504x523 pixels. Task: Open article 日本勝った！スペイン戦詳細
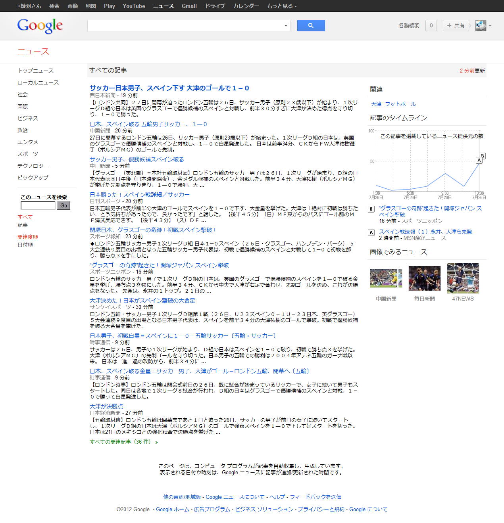pyautogui.click(x=140, y=195)
